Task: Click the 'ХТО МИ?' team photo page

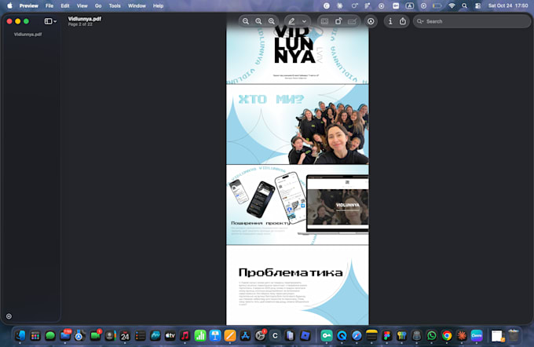Action: (298, 124)
